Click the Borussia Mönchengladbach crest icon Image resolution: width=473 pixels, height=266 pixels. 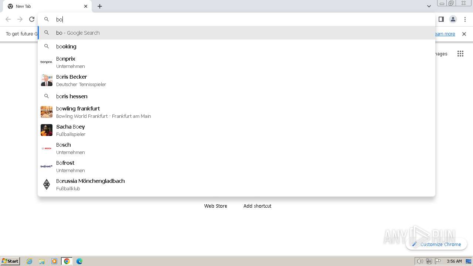[x=47, y=184]
